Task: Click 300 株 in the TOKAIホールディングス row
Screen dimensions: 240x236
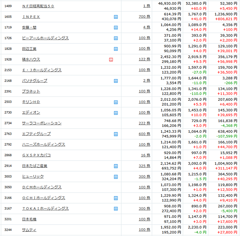Action: click(145, 209)
